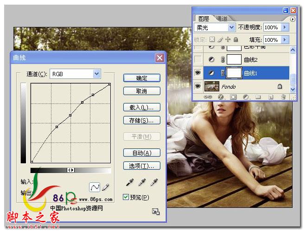Lock position move icon
The height and width of the screenshot is (232, 306).
coord(228,39)
